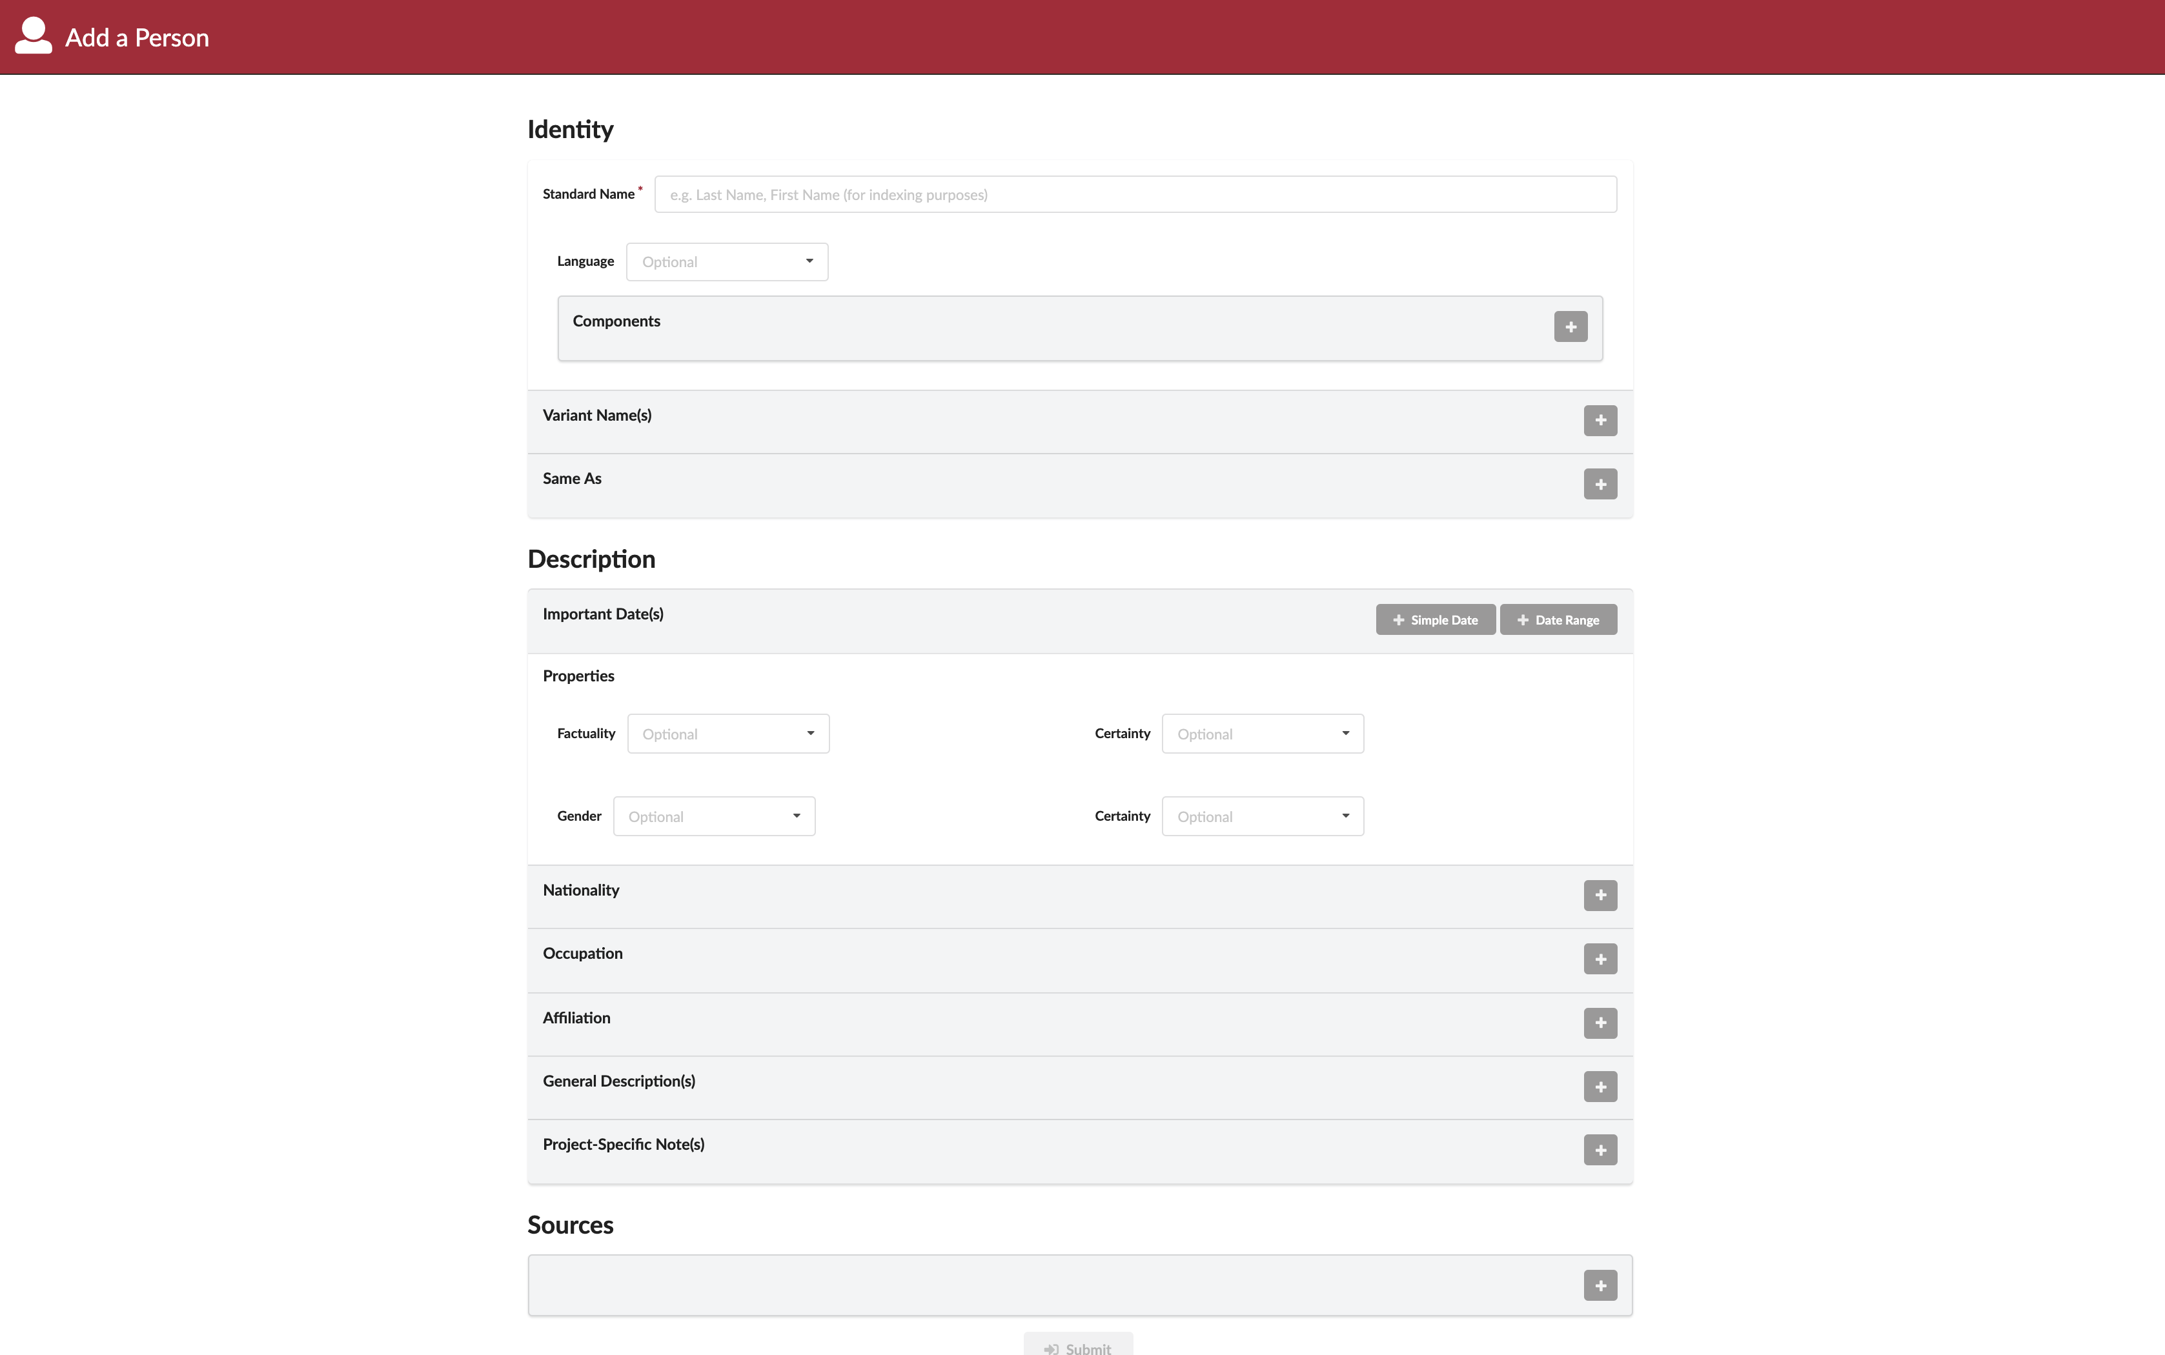Screen dimensions: 2165x1355
Task: Add a General Description entry
Action: (x=1600, y=1087)
